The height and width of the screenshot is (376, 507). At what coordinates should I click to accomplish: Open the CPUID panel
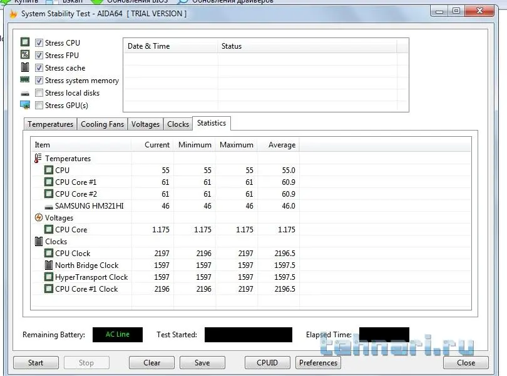(x=267, y=363)
